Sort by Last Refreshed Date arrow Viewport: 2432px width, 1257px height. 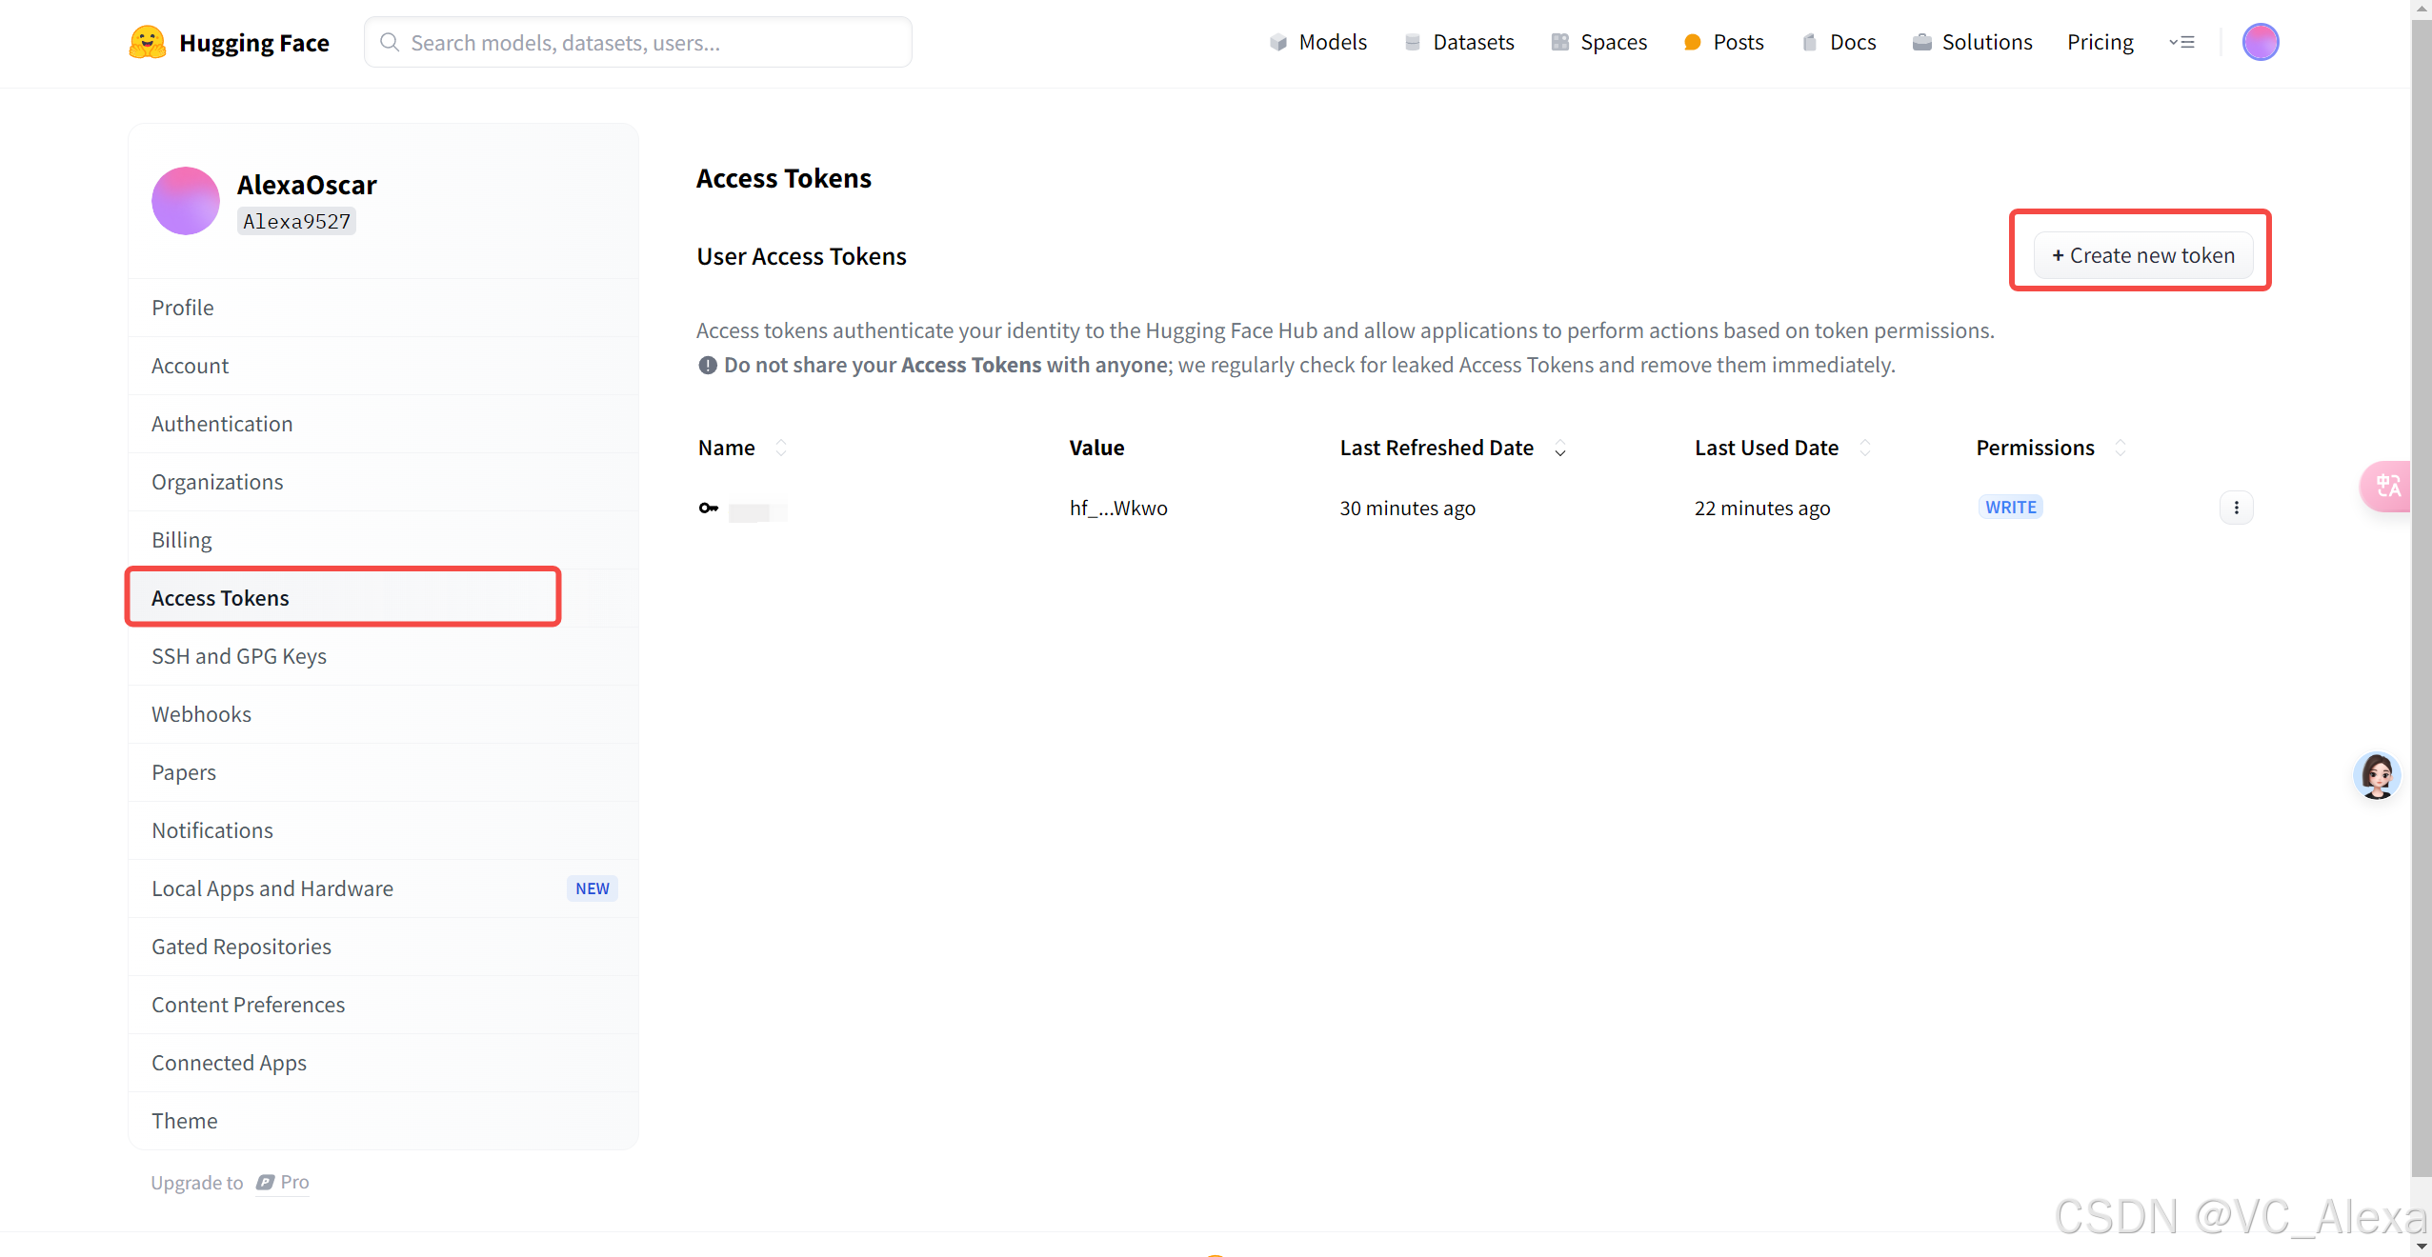tap(1560, 448)
